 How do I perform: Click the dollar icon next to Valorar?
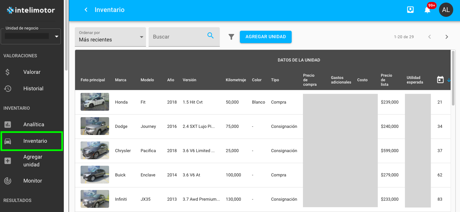[x=8, y=72]
